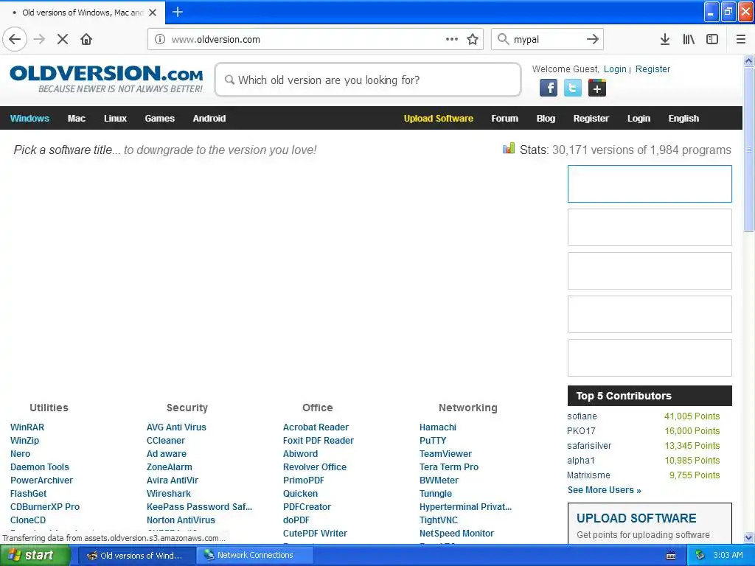Select the Games nav tab

[x=159, y=119]
